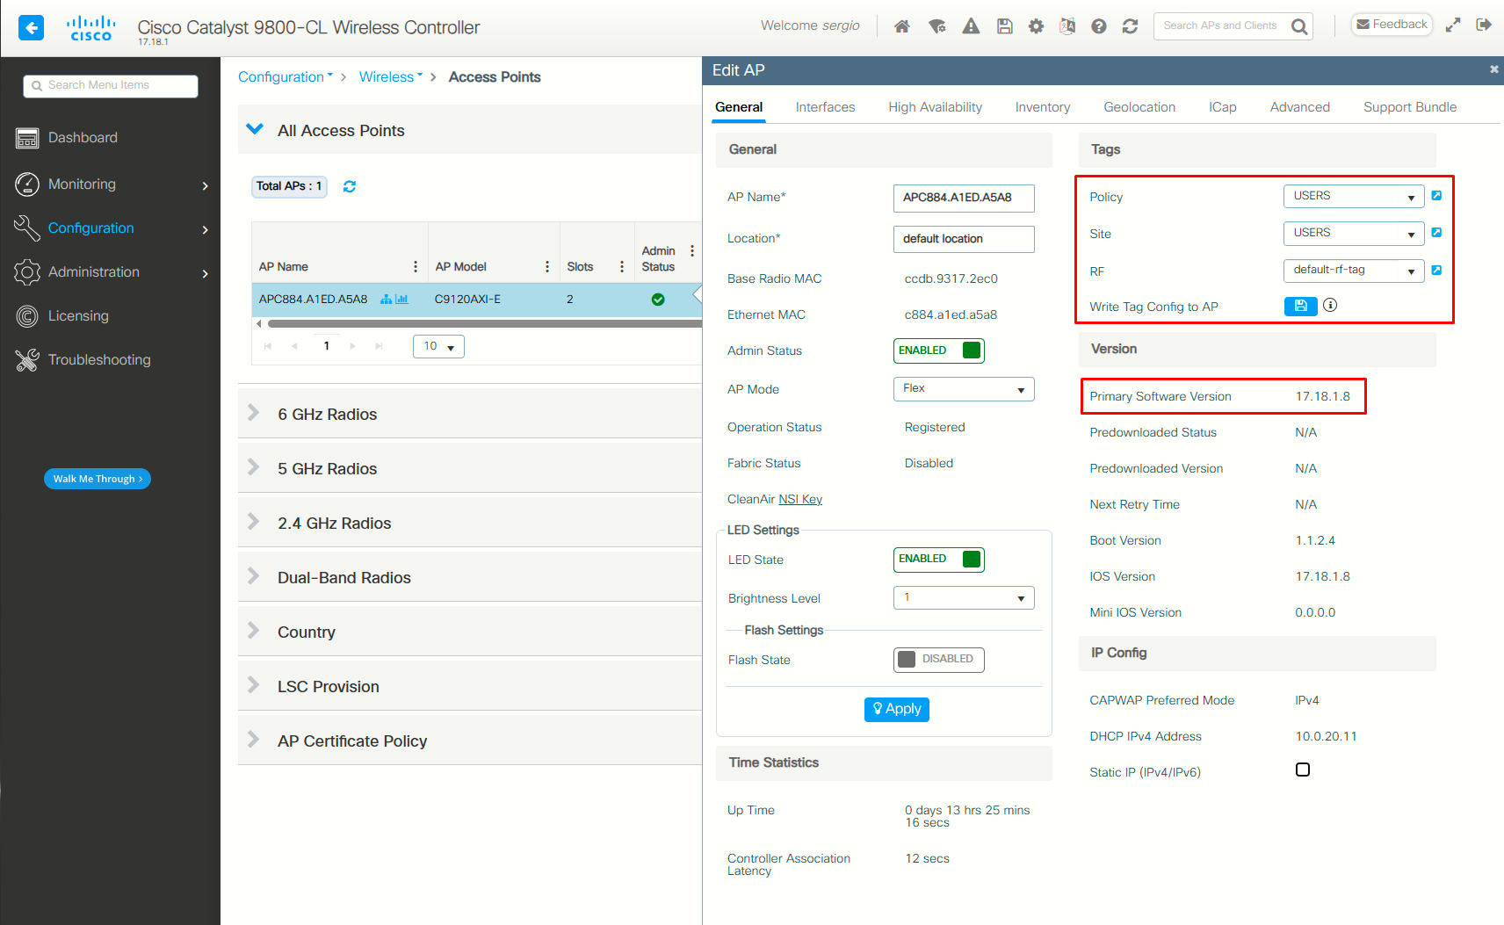The height and width of the screenshot is (925, 1504).
Task: Open the Policy tag dropdown
Action: coord(1354,196)
